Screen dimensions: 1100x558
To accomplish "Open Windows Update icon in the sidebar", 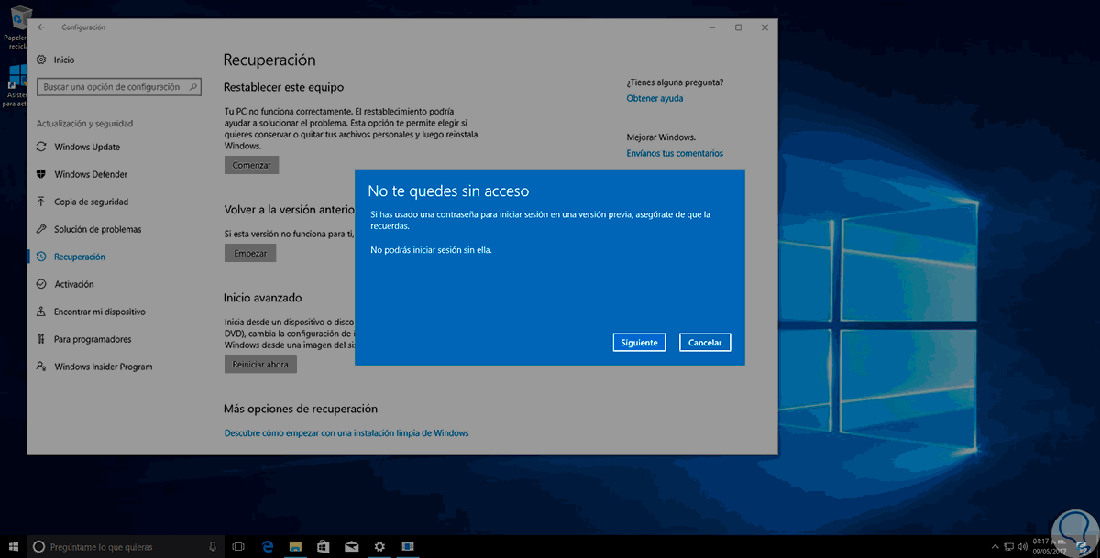I will (x=41, y=147).
